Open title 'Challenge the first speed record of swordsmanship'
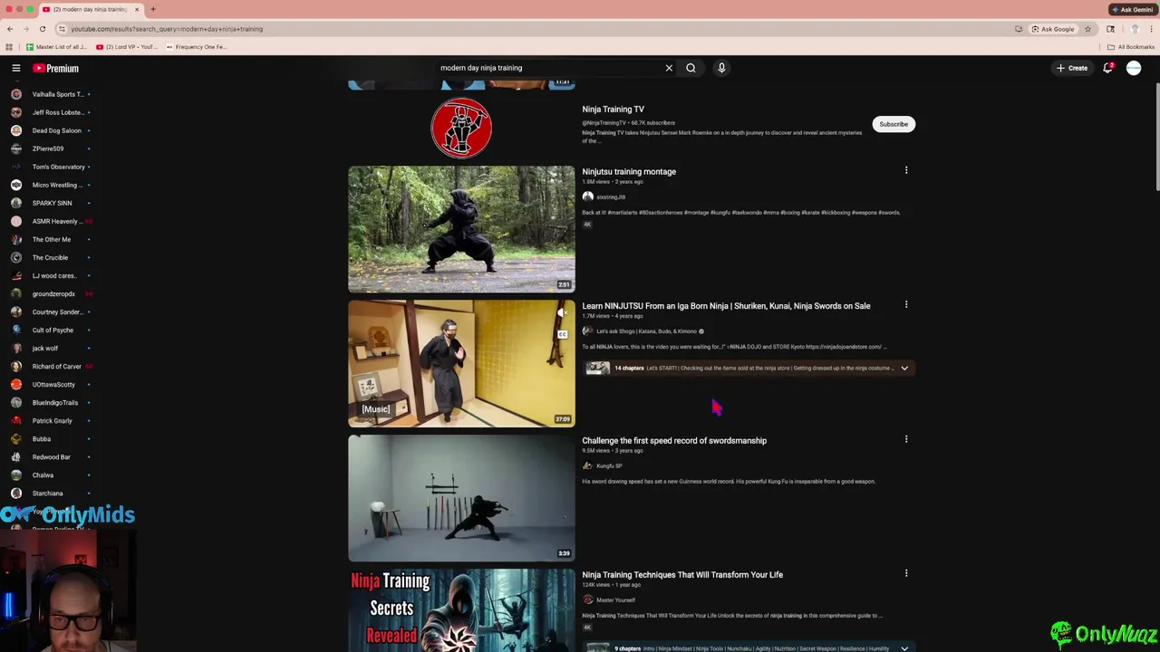1160x652 pixels. tap(674, 440)
